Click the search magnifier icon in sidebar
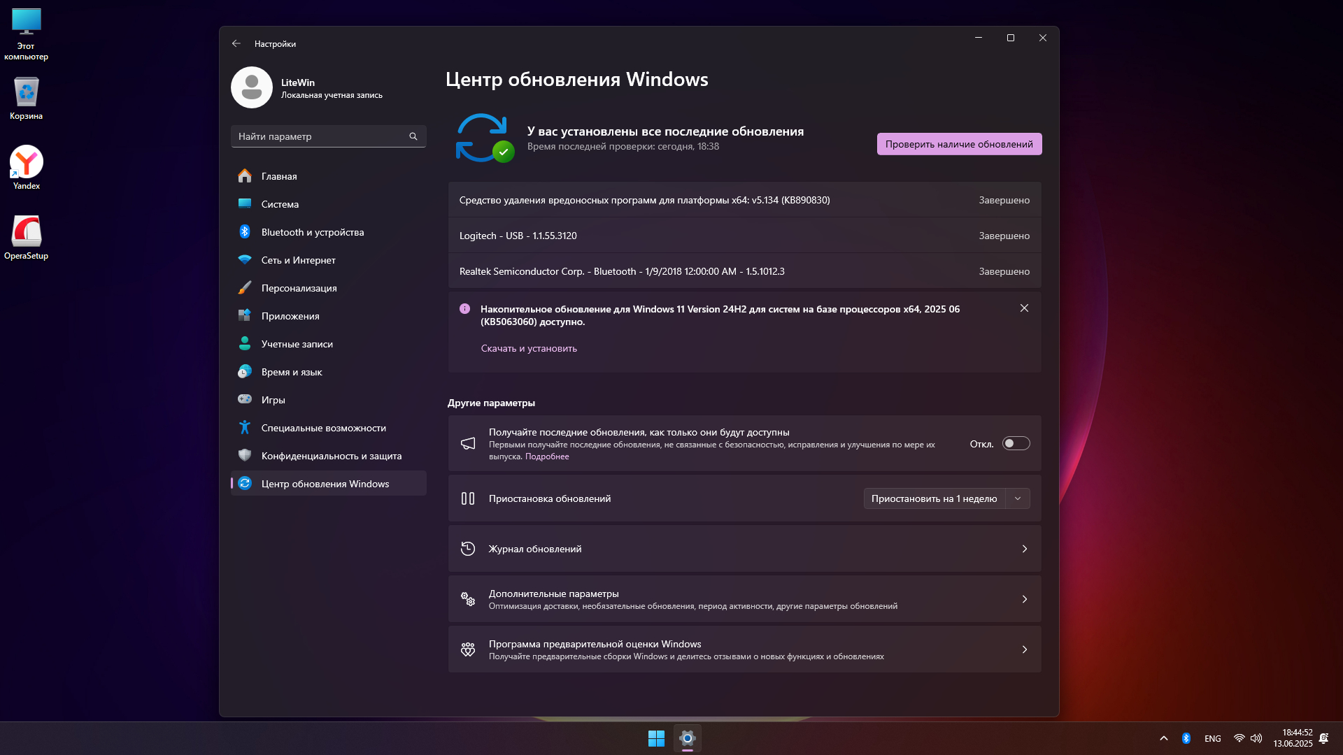The height and width of the screenshot is (755, 1343). coord(413,136)
